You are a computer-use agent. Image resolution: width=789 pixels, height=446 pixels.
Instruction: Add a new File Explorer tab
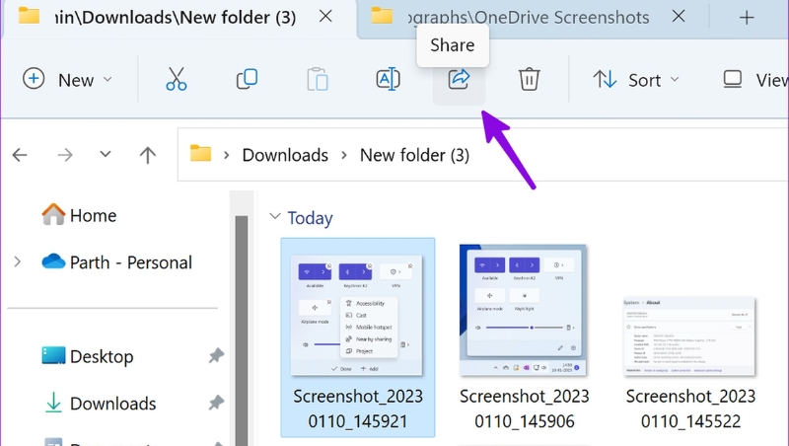(747, 18)
